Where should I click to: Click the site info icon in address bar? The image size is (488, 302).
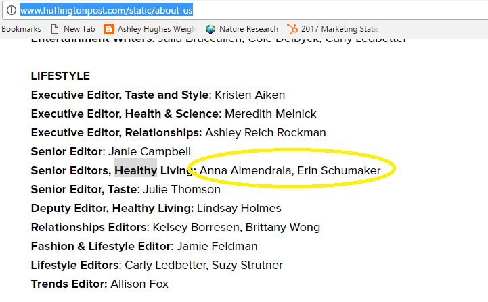(x=12, y=10)
